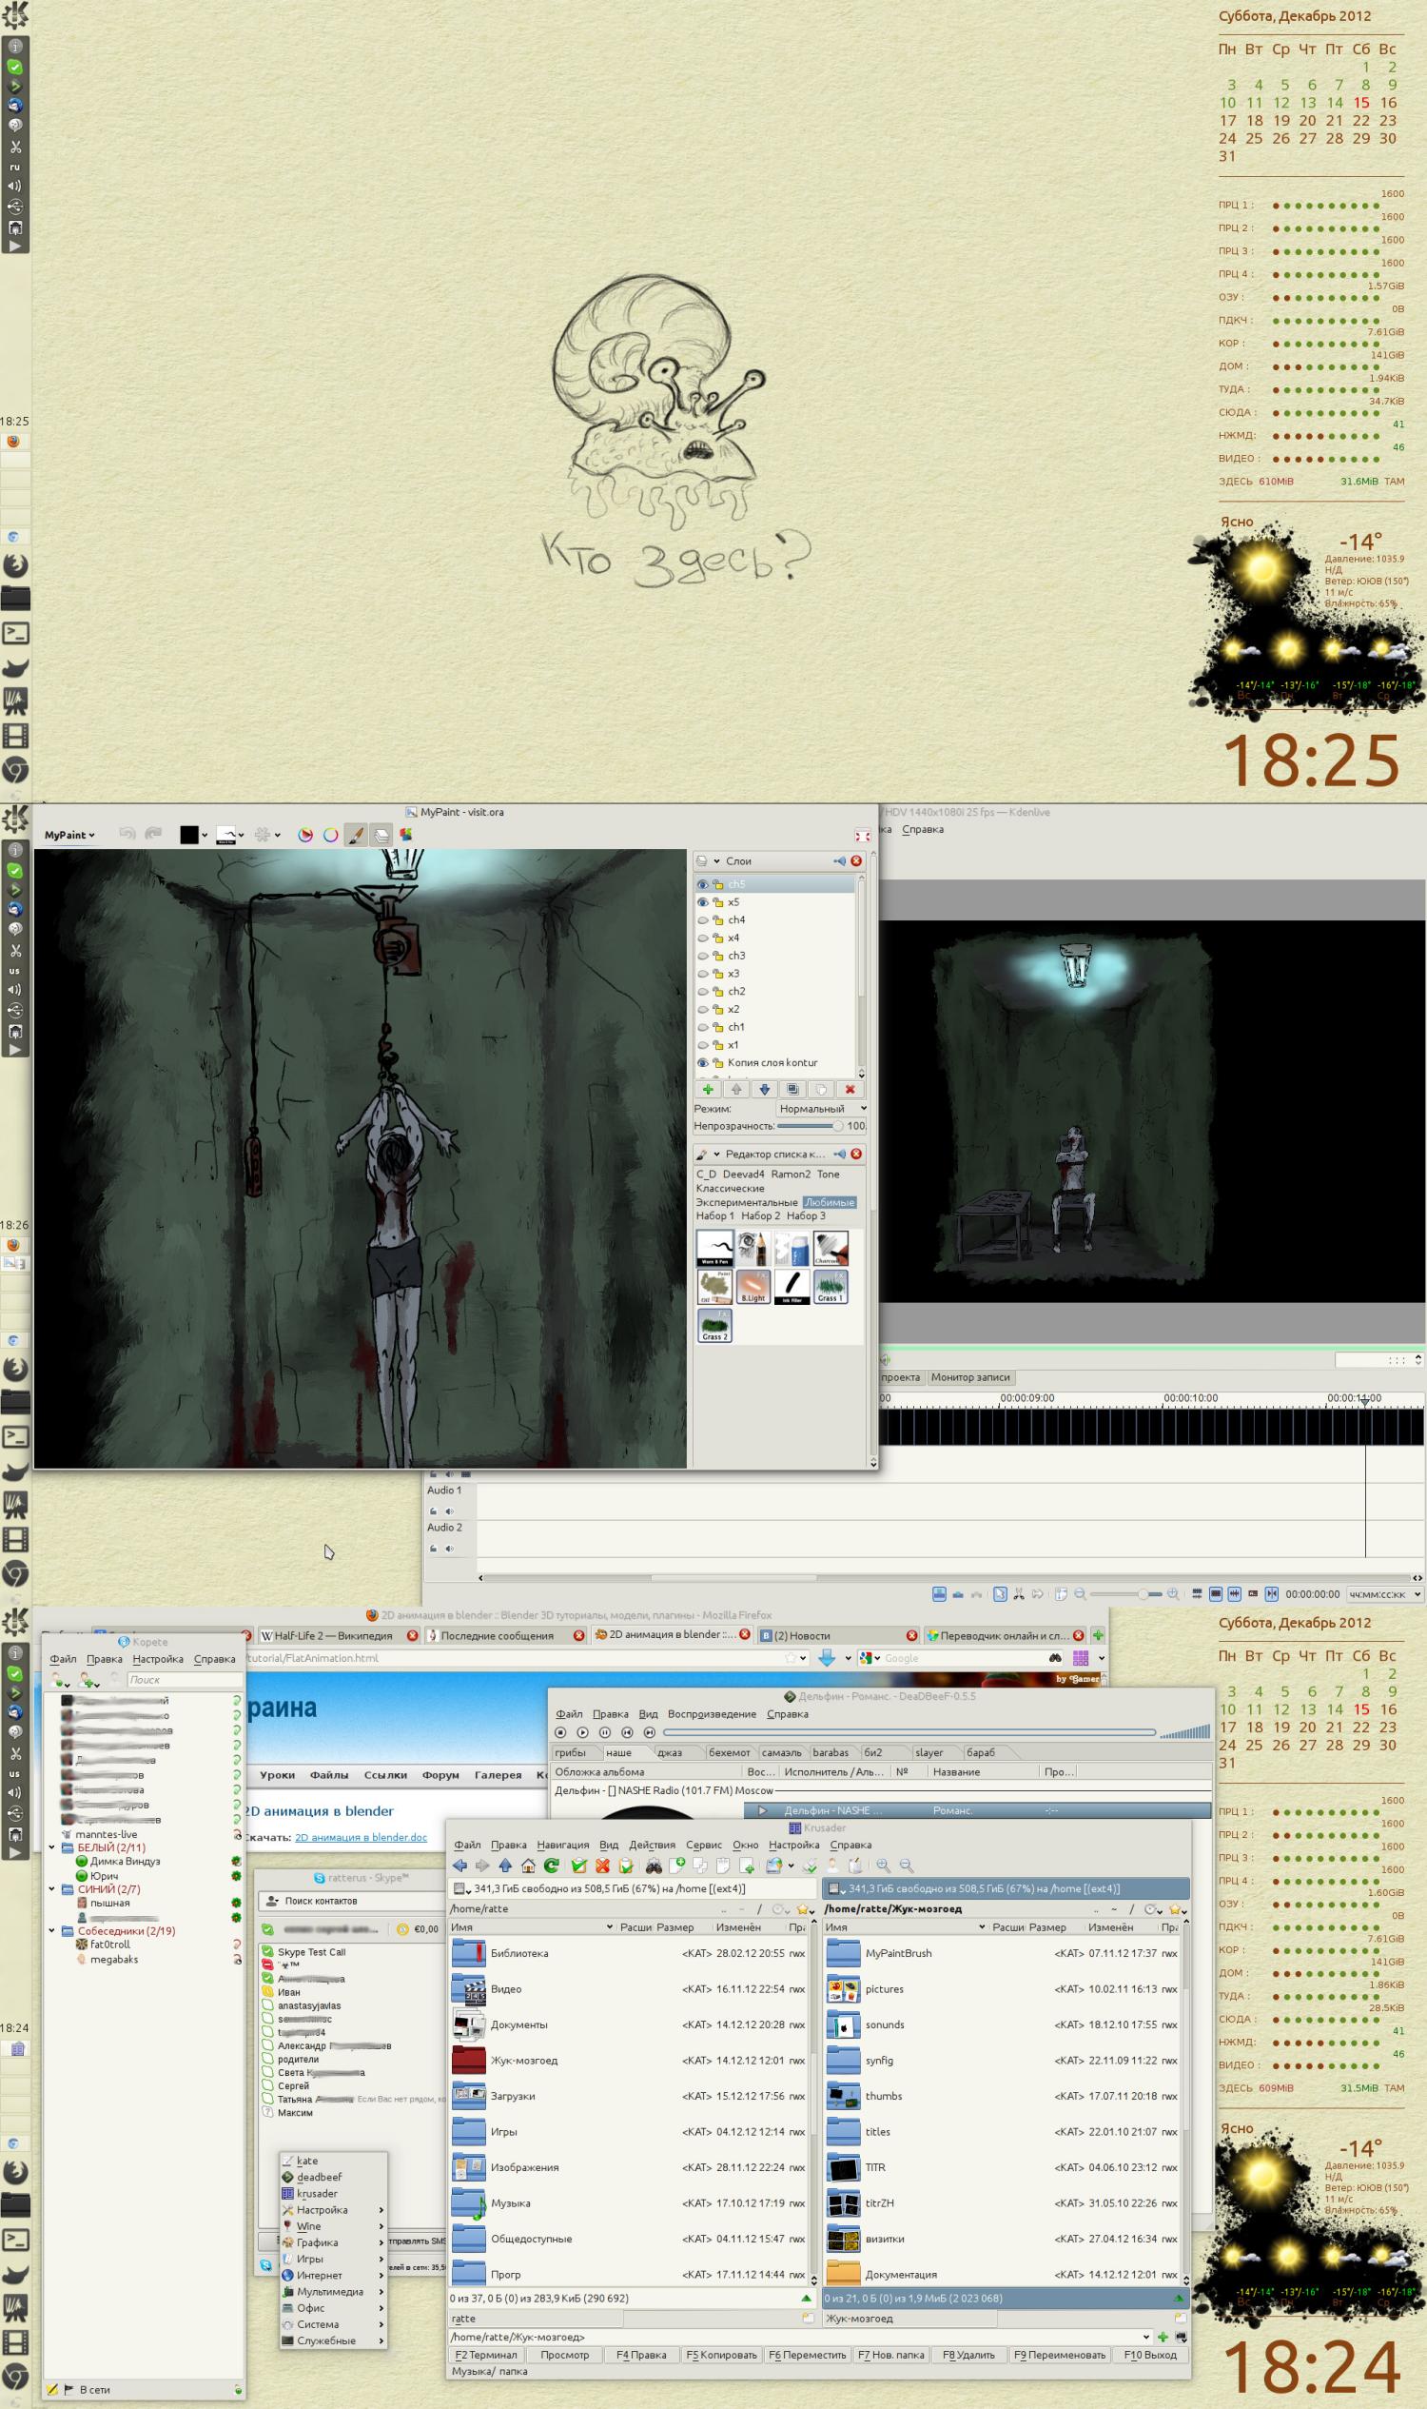Screen dimensions: 1427x2409
Task: Collapse the БЕЛЫЙ group in Kopete
Action: (52, 1848)
